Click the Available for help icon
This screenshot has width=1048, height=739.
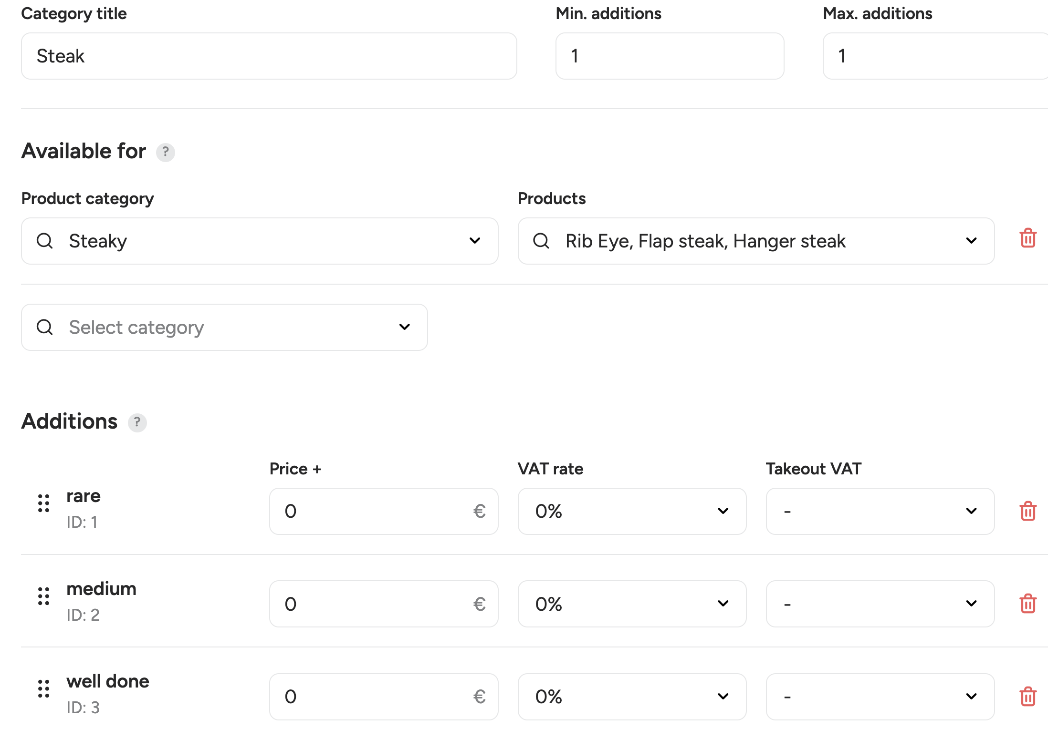coord(166,152)
